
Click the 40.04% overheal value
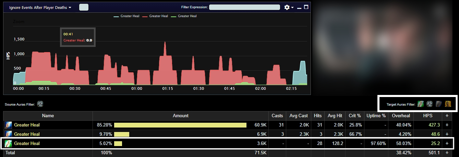pos(403,125)
